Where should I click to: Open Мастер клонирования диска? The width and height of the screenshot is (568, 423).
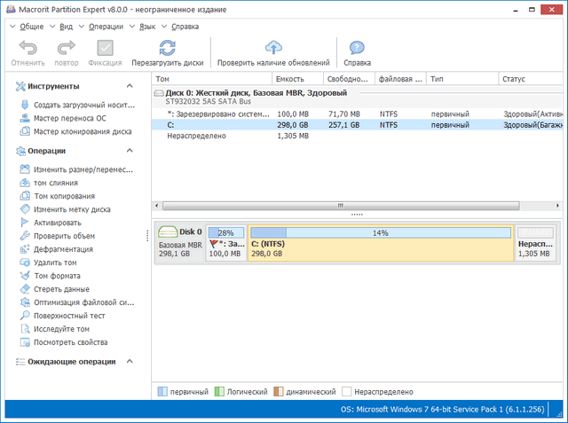pos(82,131)
